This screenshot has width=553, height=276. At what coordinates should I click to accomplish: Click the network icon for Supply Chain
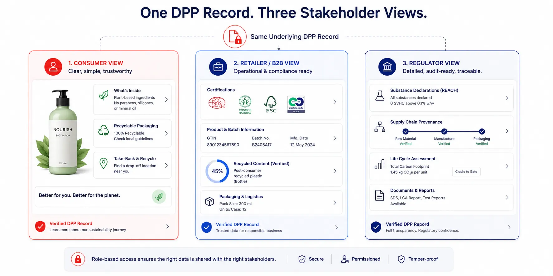380,127
